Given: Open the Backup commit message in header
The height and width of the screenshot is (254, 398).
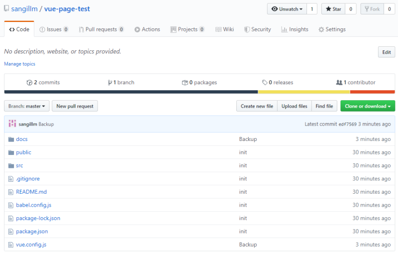Looking at the screenshot, I should click(x=46, y=124).
